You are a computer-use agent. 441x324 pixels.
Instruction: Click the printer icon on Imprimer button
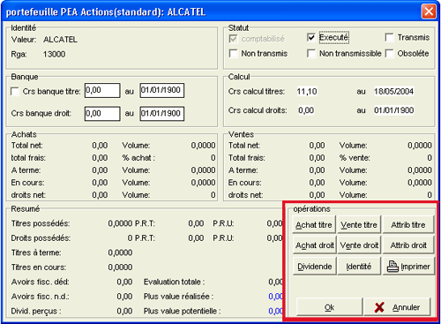coord(392,267)
